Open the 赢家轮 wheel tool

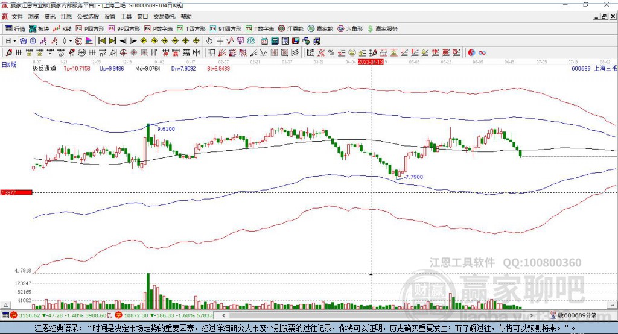[x=320, y=29]
